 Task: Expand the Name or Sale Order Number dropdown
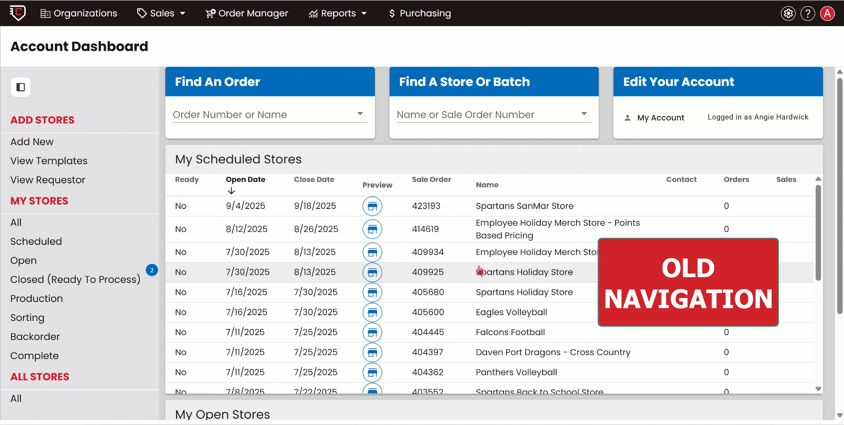pyautogui.click(x=584, y=114)
